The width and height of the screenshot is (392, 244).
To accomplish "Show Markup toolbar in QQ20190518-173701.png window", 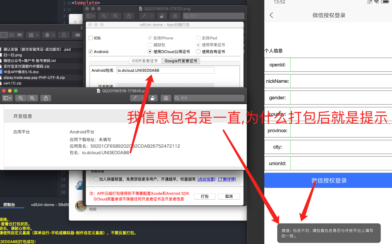I will coord(175,16).
